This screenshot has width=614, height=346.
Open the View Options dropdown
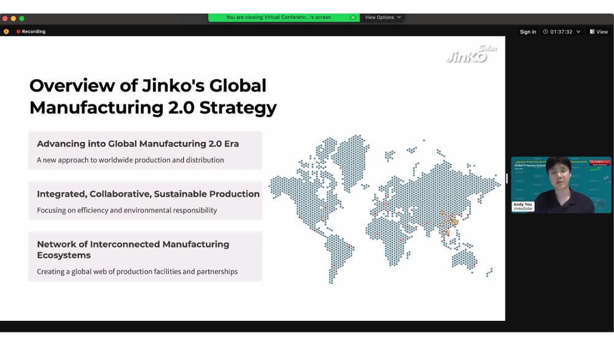(x=383, y=17)
